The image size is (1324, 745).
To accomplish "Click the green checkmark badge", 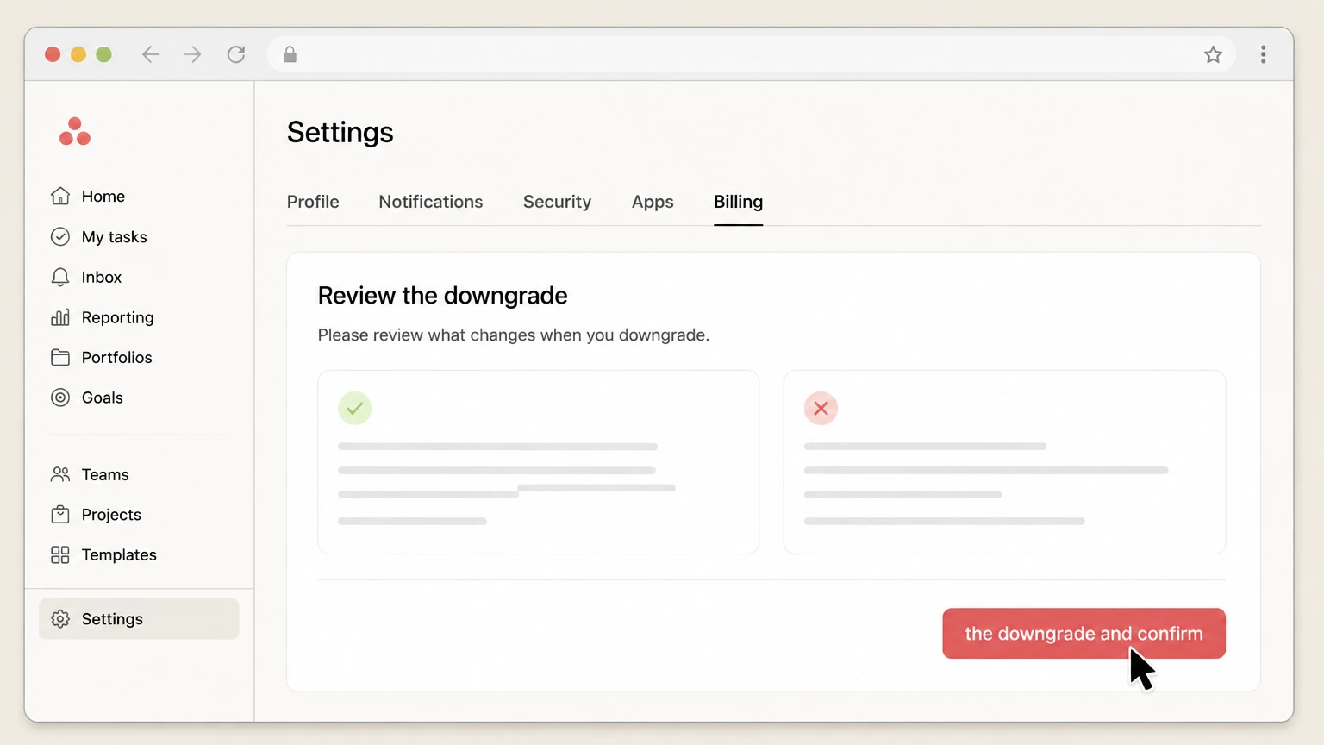I will pyautogui.click(x=355, y=409).
